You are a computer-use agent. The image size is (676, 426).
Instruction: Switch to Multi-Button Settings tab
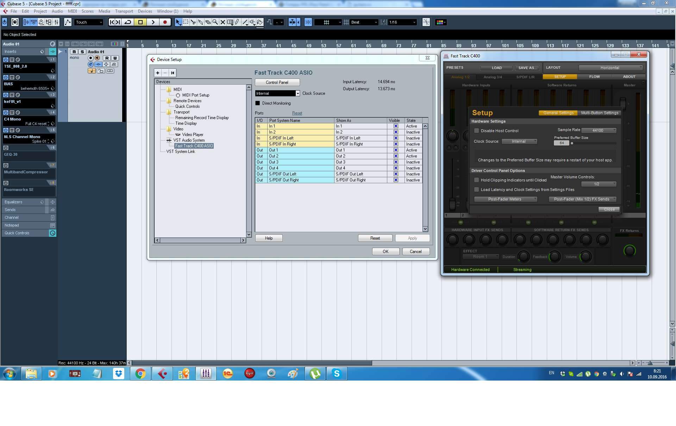[599, 113]
